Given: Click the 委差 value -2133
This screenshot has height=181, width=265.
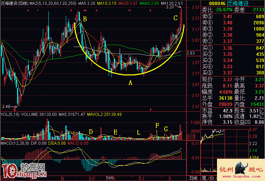Looking at the screenshot, I should click(x=258, y=10).
